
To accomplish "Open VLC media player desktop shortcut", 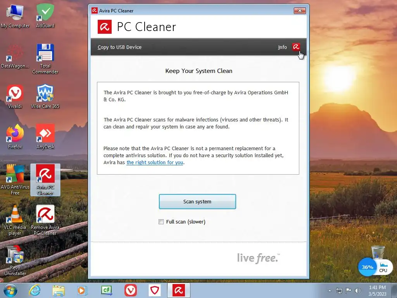I will [x=15, y=220].
